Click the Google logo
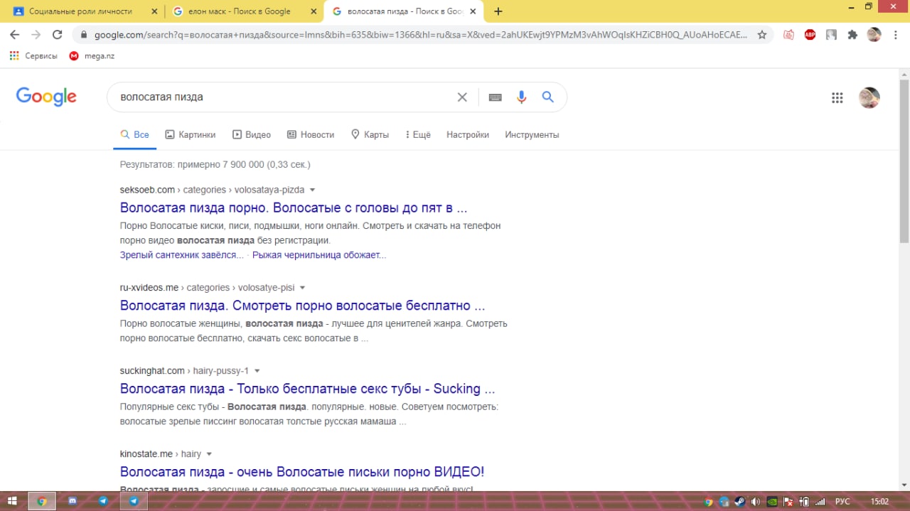The image size is (910, 511). point(46,97)
